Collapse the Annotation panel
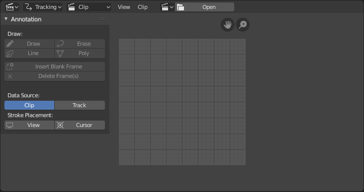The height and width of the screenshot is (192, 364). pyautogui.click(x=6, y=19)
